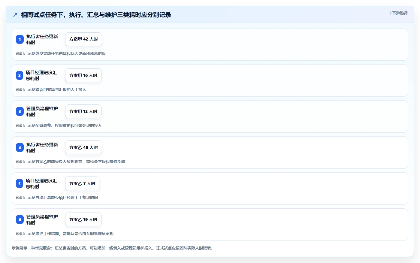Click the blue number 6 badge
The width and height of the screenshot is (420, 263).
click(20, 219)
